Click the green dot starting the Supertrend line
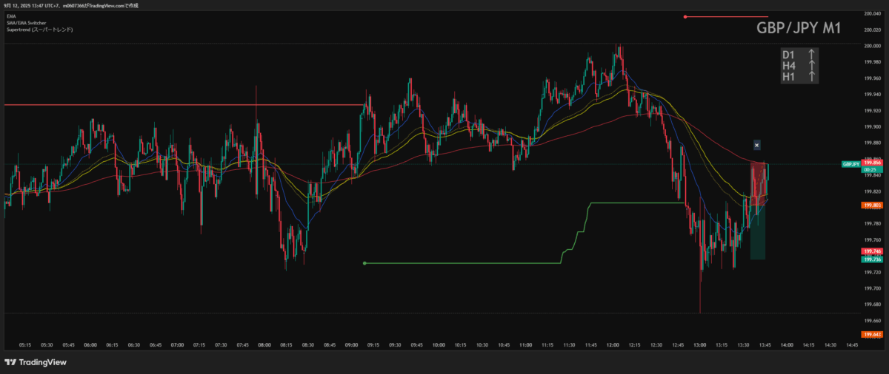 point(364,263)
